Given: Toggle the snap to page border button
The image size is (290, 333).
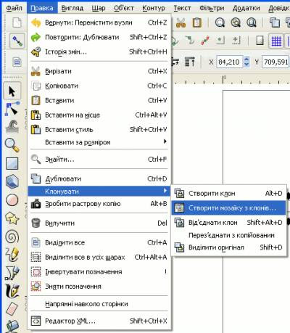Looking at the screenshot, I should (x=260, y=41).
